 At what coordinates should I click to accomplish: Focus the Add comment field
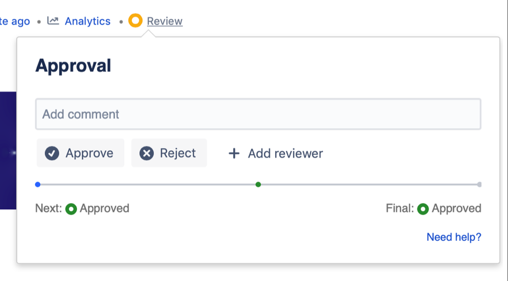click(x=258, y=114)
